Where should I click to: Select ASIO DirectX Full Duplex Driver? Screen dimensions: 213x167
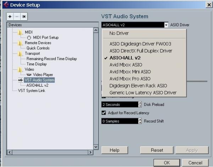tap(144, 51)
